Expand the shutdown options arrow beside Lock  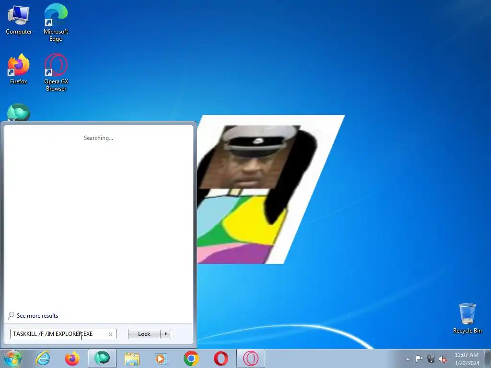click(165, 334)
